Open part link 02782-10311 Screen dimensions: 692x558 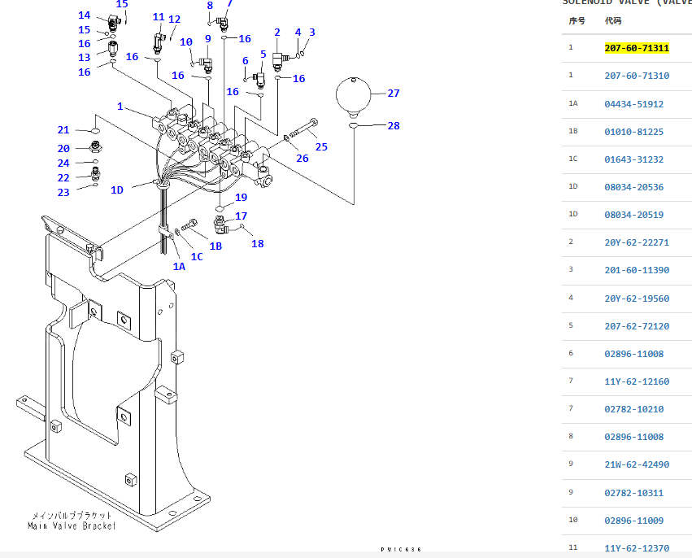point(633,493)
